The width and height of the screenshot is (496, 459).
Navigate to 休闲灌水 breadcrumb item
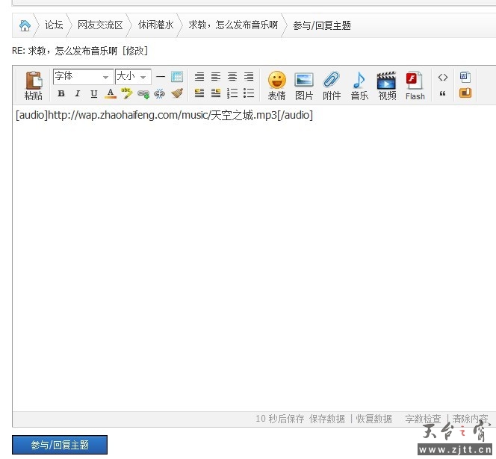tap(155, 25)
